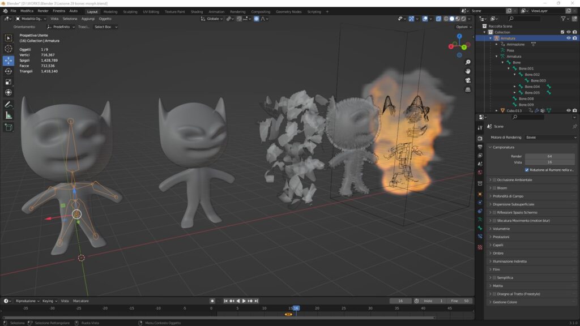Expand the Gestione Colore panel

click(532, 302)
